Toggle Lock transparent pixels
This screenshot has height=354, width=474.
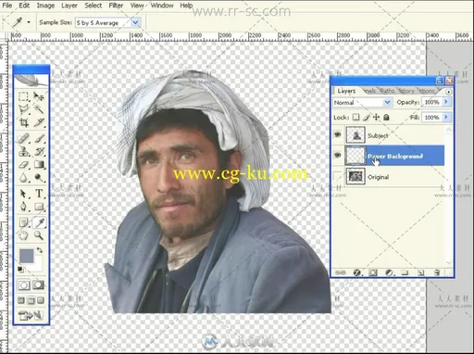click(x=355, y=118)
